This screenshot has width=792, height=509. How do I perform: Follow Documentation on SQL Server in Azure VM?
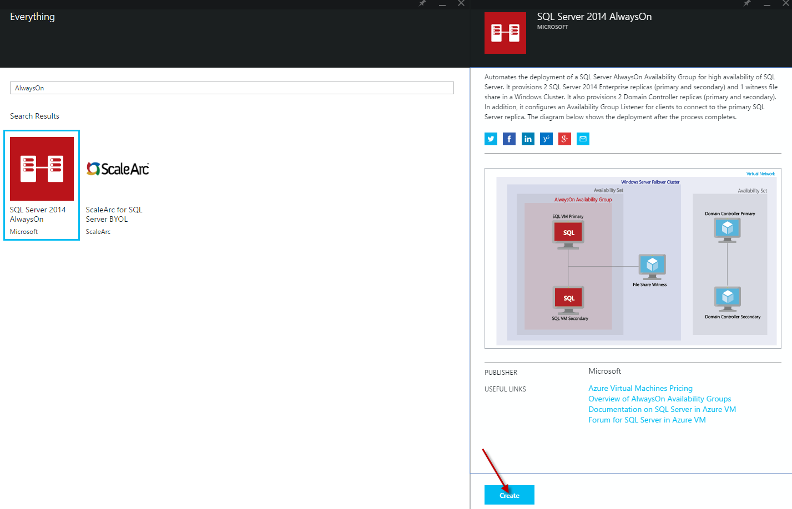click(662, 410)
